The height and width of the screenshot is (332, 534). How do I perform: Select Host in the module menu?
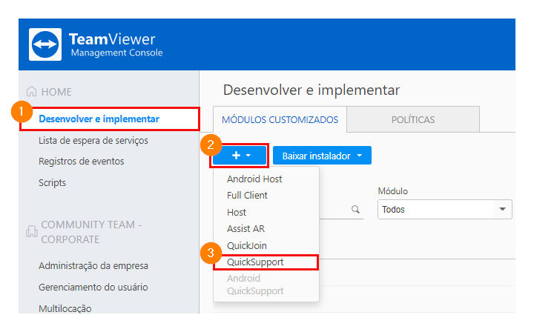(237, 212)
